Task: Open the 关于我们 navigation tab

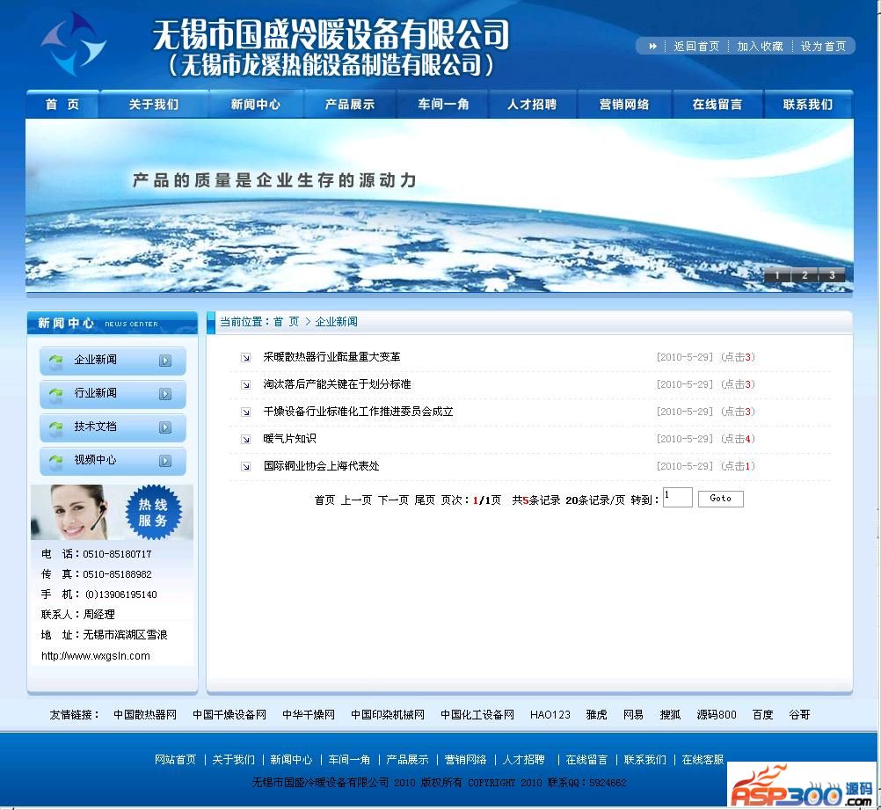Action: tap(154, 105)
